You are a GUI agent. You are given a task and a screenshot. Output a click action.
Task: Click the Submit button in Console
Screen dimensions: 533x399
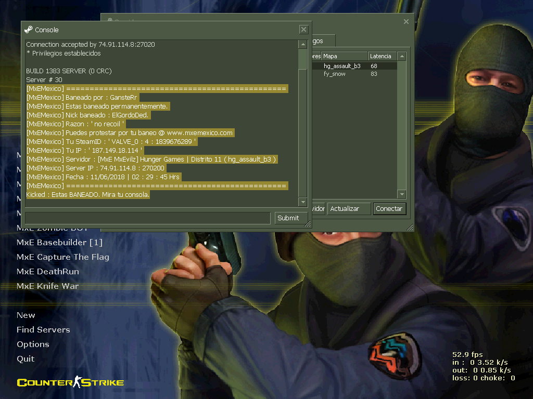(291, 218)
